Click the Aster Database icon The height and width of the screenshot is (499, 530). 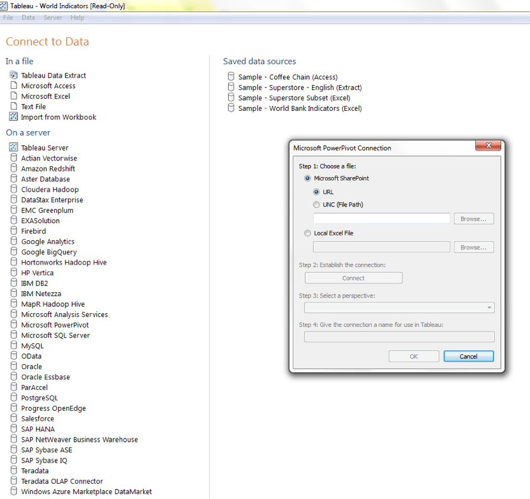pyautogui.click(x=14, y=178)
